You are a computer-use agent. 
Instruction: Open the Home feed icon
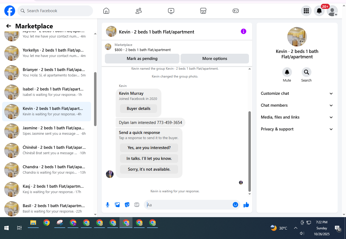click(106, 11)
